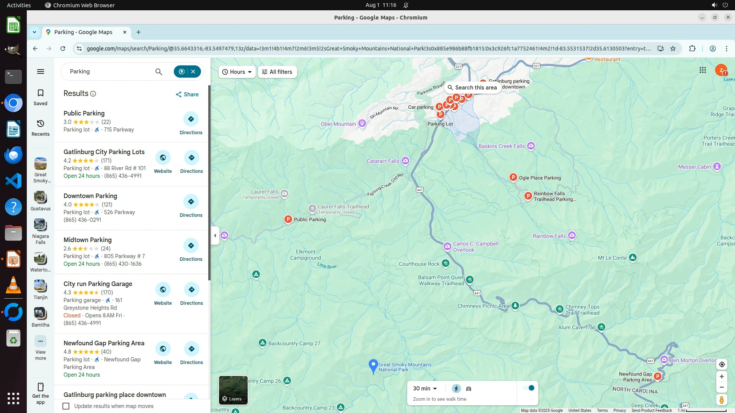Click the search magnifier icon
The image size is (735, 413).
click(x=158, y=72)
